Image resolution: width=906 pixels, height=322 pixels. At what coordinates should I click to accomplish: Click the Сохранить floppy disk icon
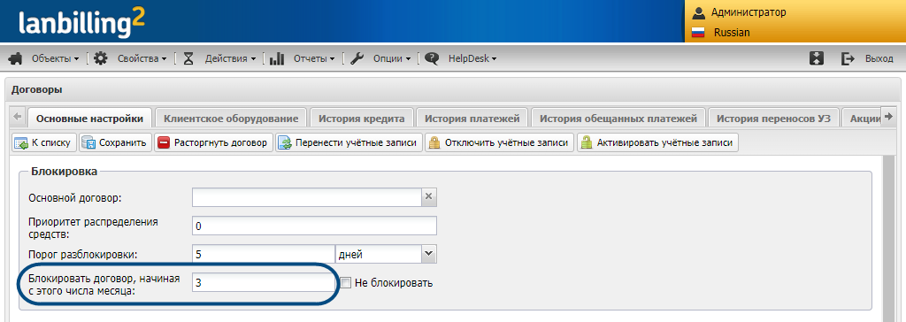[x=88, y=142]
